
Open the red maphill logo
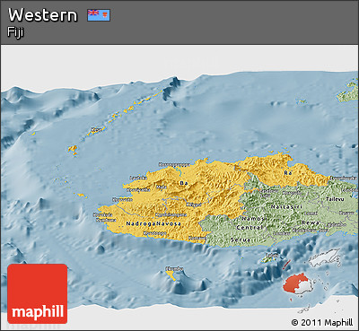[38, 293]
